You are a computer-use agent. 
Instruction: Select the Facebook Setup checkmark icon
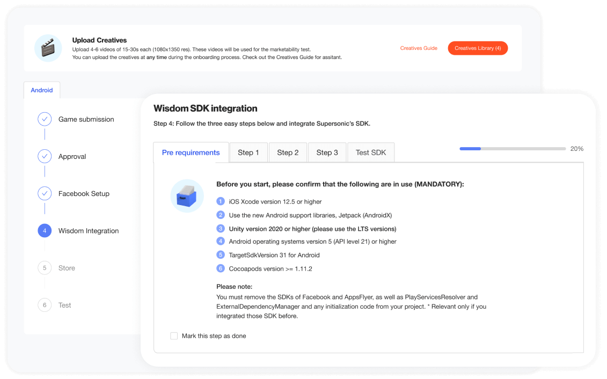coord(45,193)
